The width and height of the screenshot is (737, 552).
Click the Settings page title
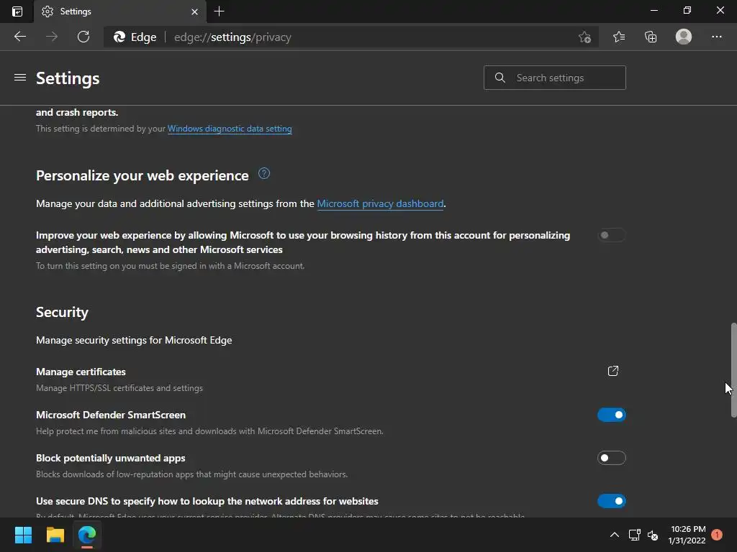click(x=68, y=78)
